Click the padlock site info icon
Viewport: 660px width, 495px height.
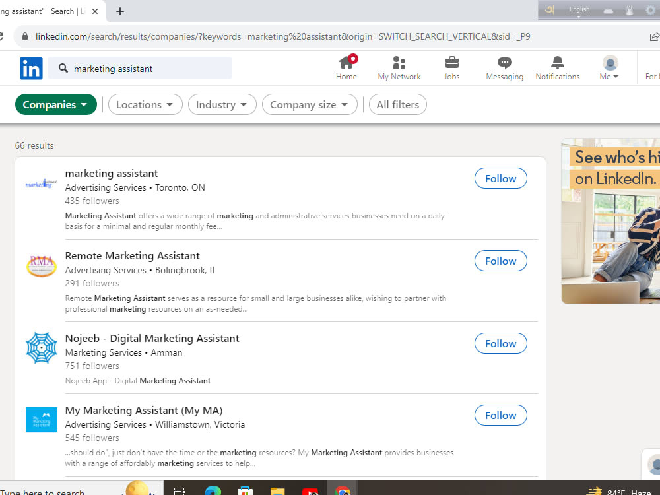(25, 36)
